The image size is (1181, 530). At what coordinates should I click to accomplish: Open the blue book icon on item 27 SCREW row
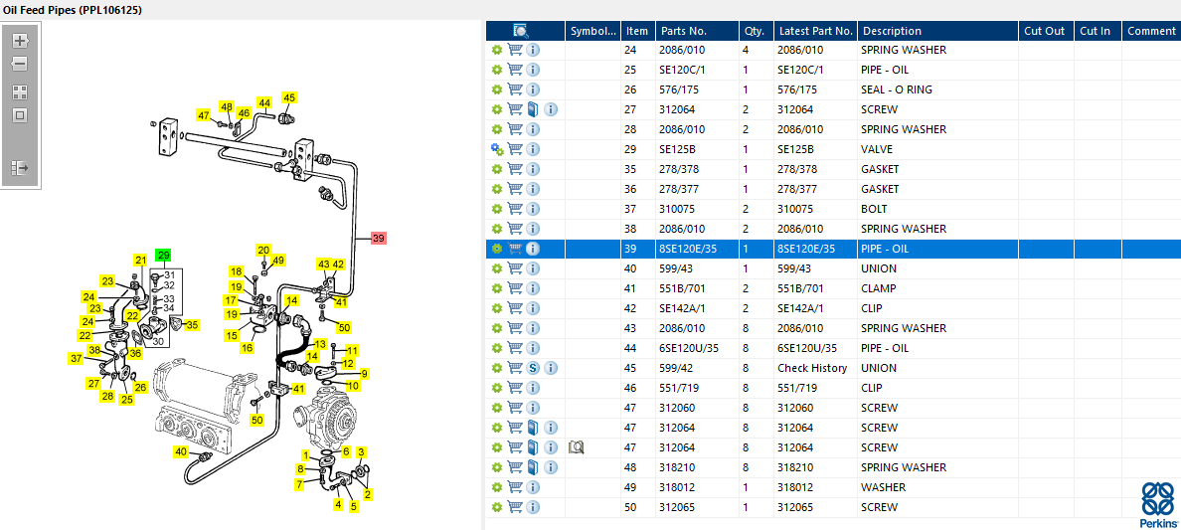click(533, 109)
